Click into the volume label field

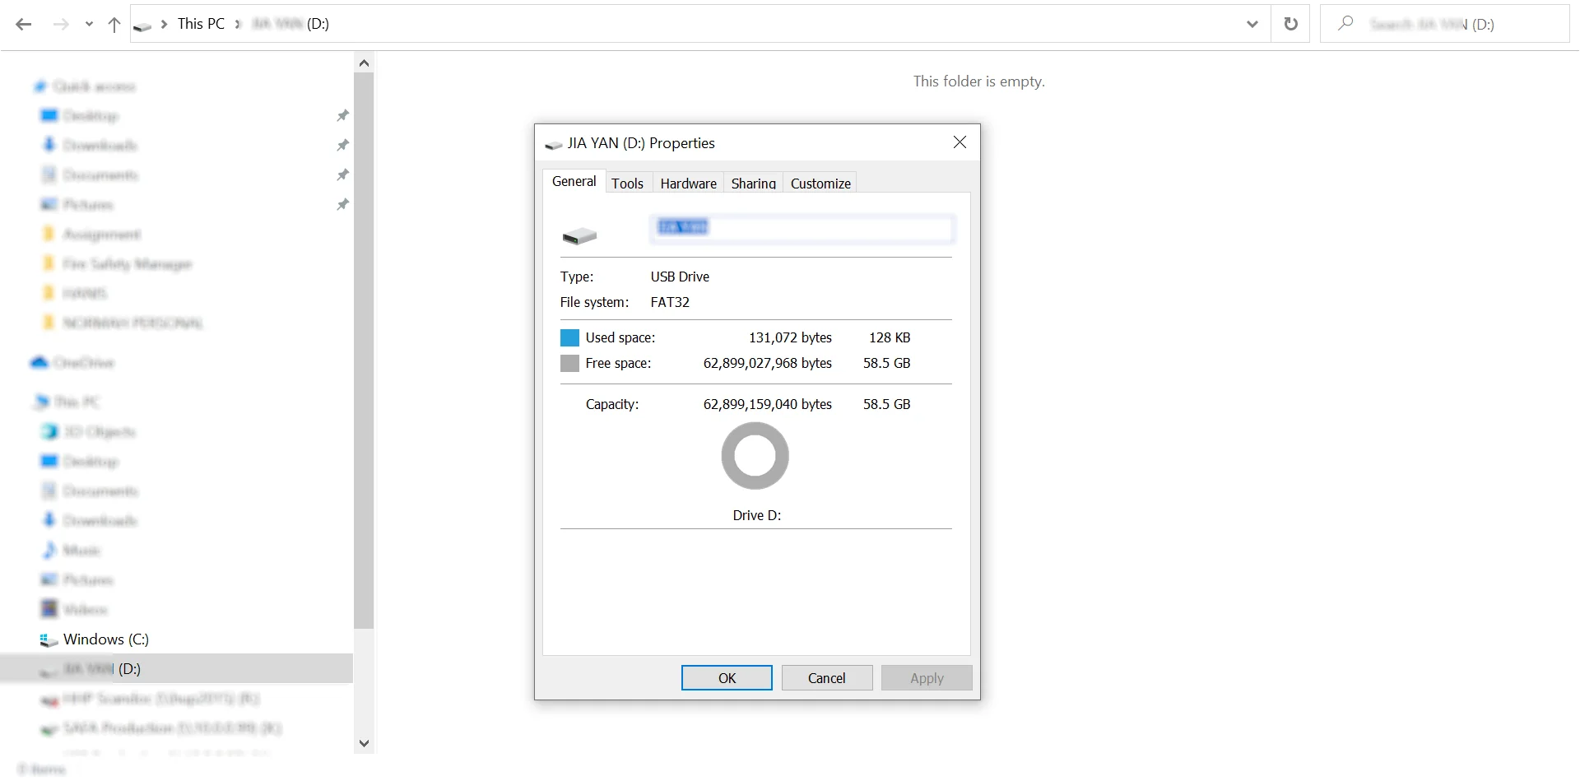click(802, 228)
